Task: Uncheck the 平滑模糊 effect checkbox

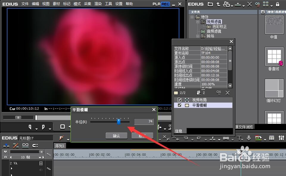Action: [179, 105]
